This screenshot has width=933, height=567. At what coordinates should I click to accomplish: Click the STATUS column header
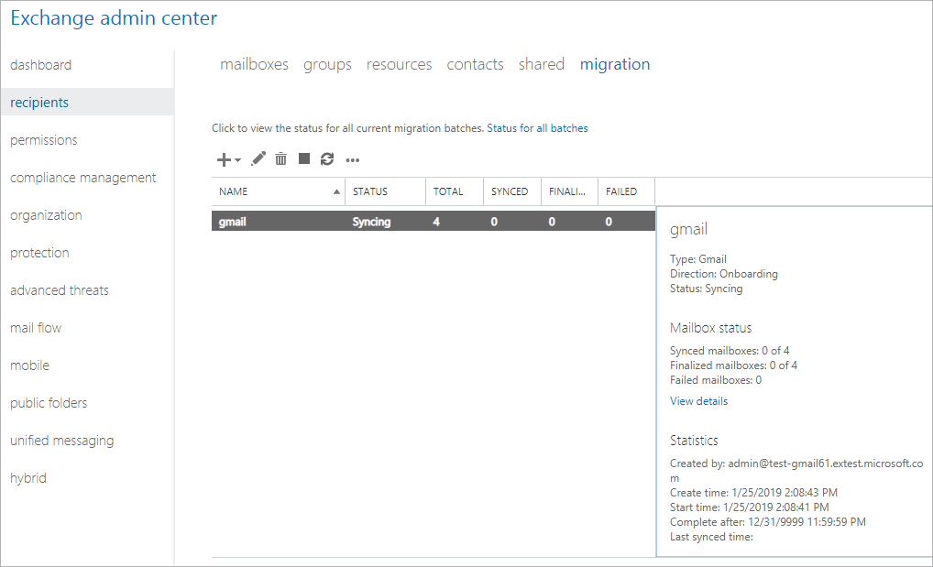tap(370, 191)
